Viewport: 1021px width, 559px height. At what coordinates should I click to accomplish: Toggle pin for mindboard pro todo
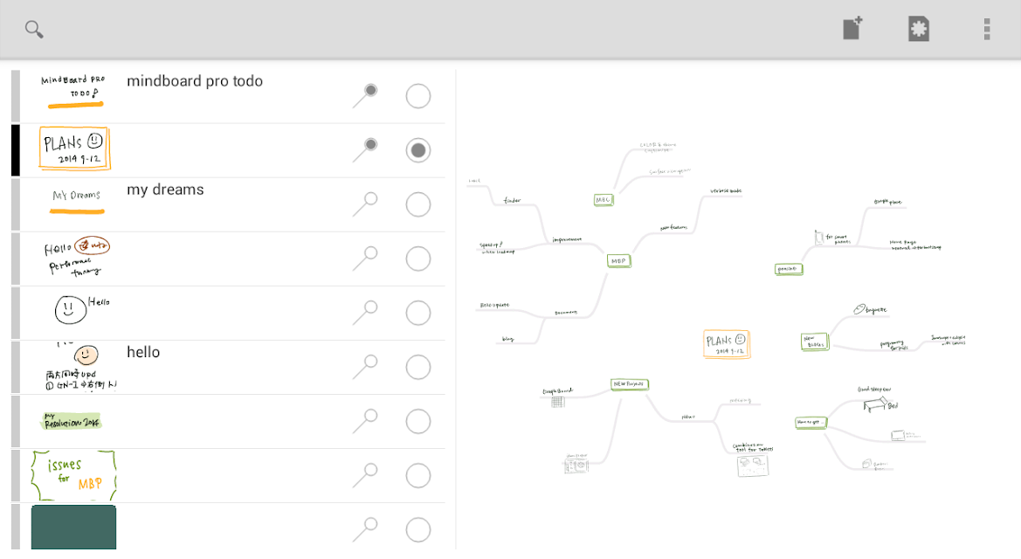[365, 96]
